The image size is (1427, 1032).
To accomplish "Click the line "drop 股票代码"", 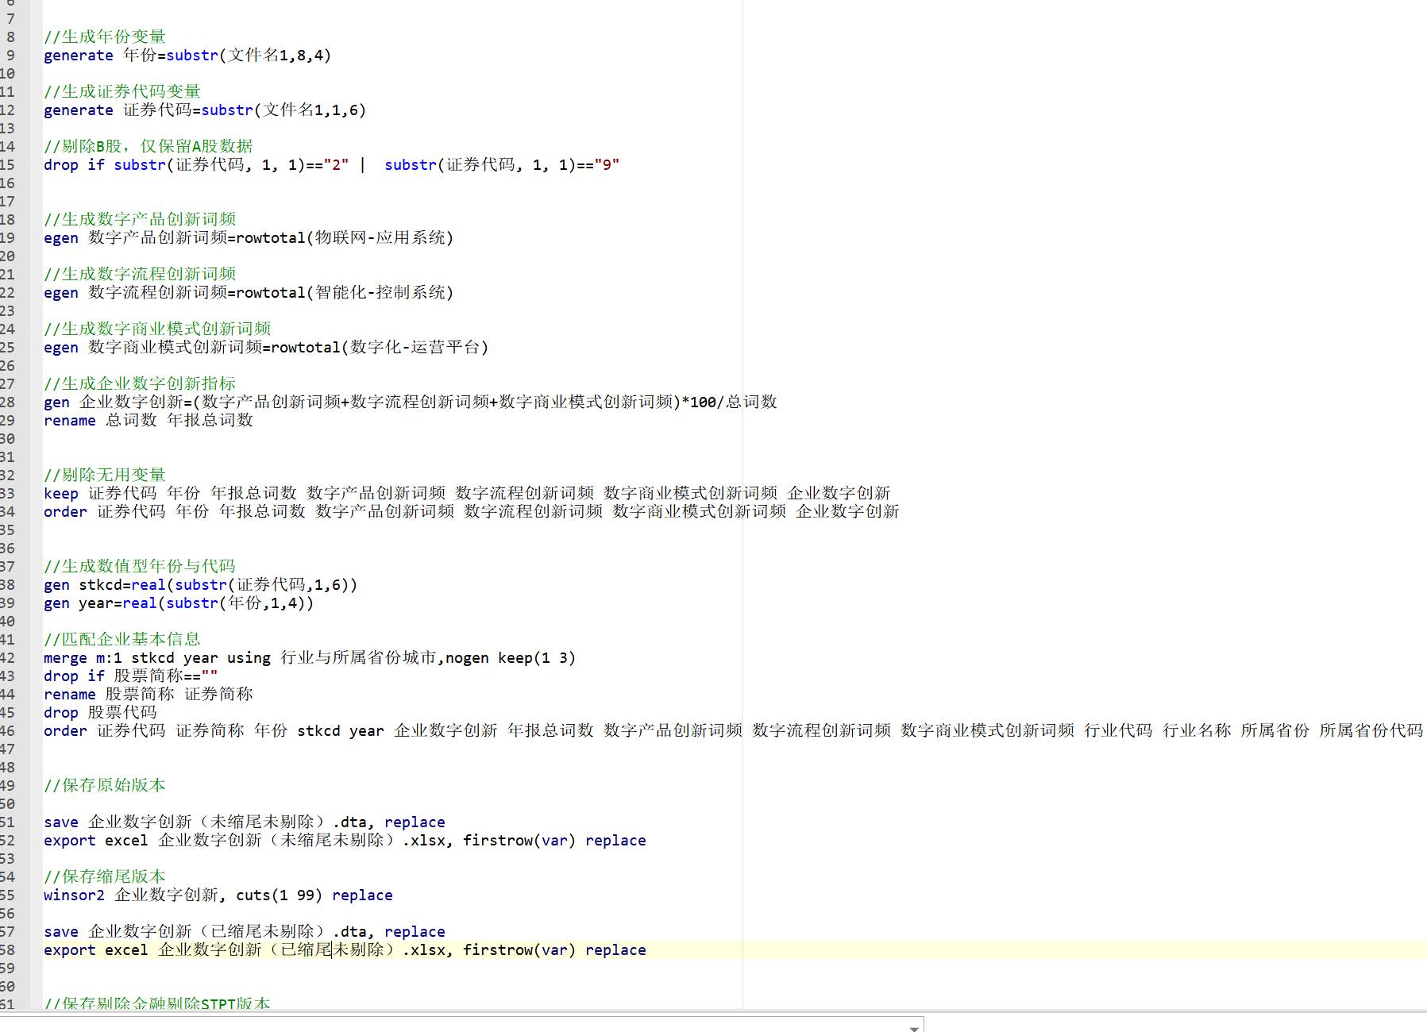I will [100, 712].
